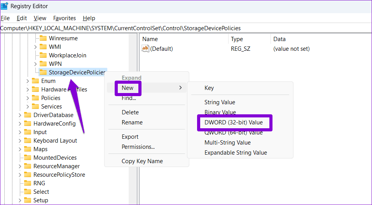The image size is (372, 205).
Task: Open the Edit menu
Action: point(22,18)
